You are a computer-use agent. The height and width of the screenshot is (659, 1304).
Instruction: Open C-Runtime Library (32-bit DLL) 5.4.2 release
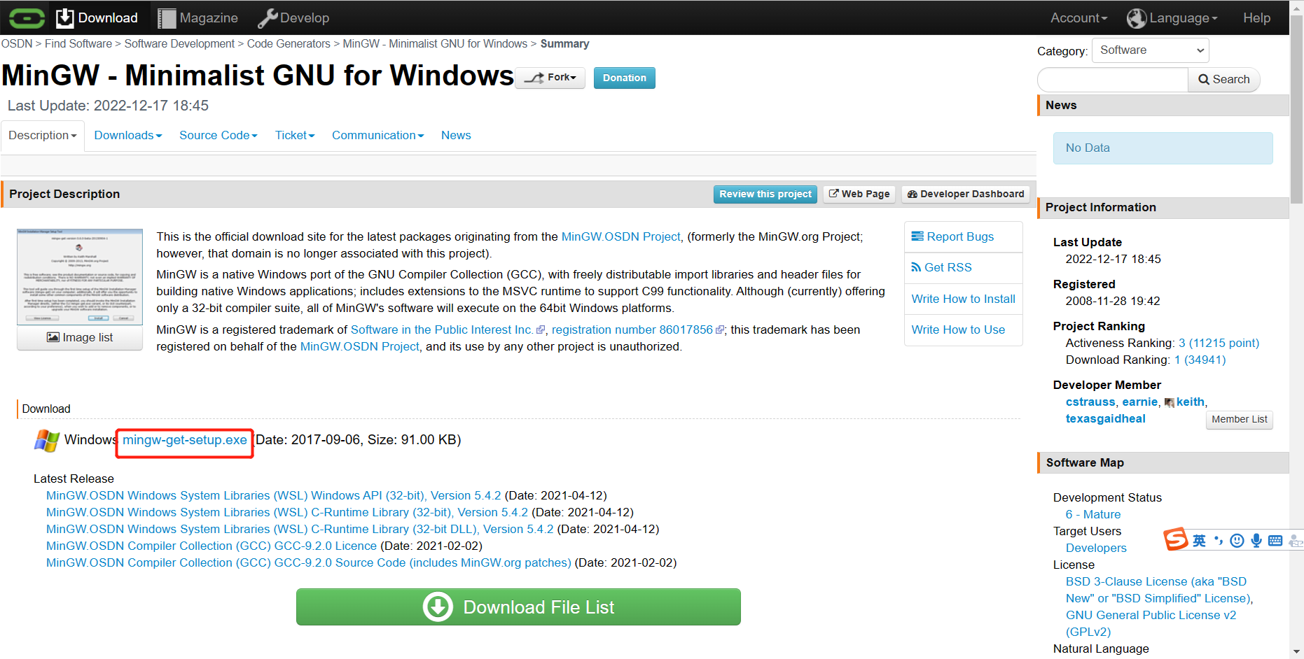coord(300,529)
